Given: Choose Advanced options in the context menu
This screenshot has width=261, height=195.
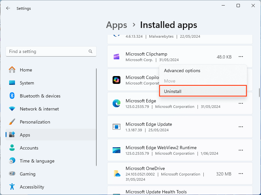Looking at the screenshot, I should (203, 71).
